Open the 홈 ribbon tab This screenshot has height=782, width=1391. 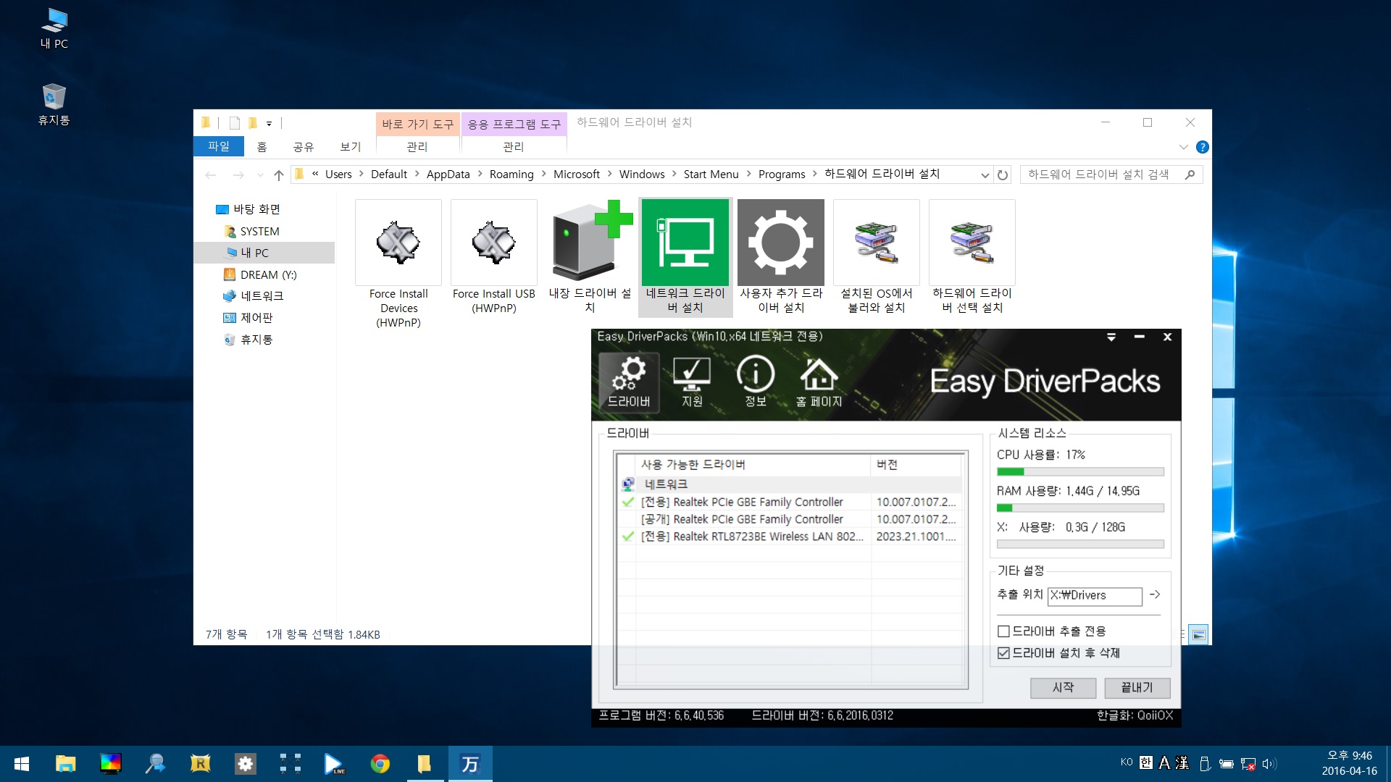[x=262, y=147]
